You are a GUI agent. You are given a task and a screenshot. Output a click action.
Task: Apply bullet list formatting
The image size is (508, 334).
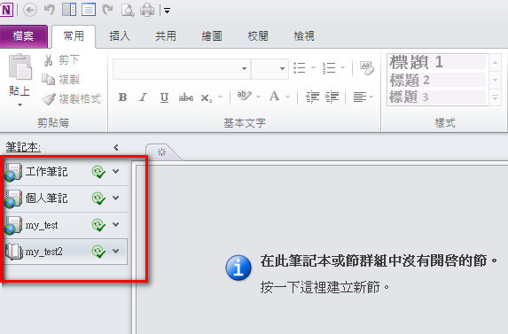tap(300, 68)
